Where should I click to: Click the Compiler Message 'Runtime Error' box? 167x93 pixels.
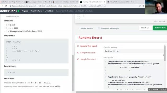coord(134,51)
